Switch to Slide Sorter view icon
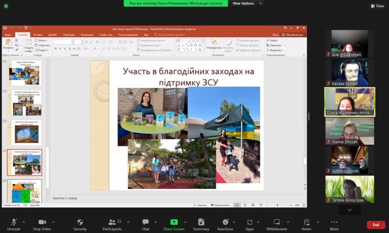This screenshot has height=233, width=389. 245,205
